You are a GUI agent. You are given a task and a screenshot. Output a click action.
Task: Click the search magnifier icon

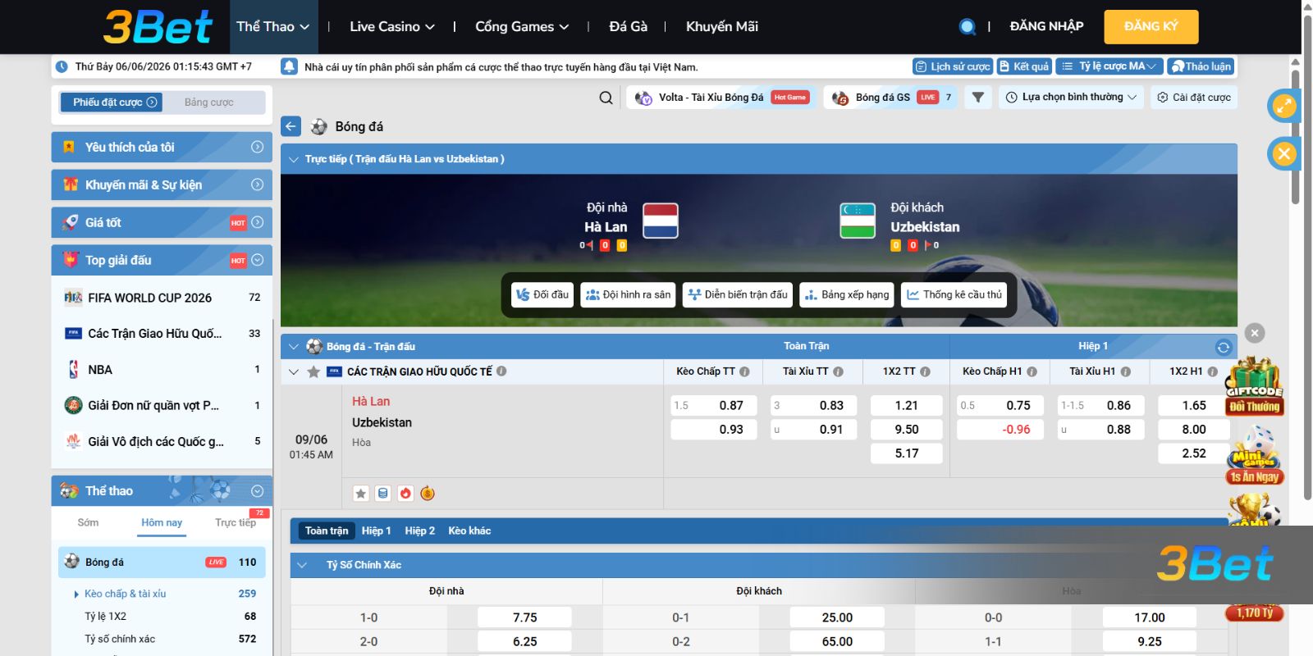pyautogui.click(x=606, y=98)
